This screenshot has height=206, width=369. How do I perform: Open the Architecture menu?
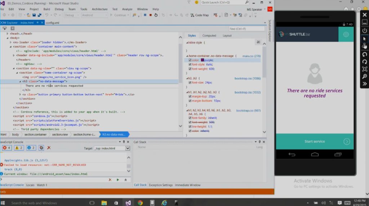coord(99,9)
